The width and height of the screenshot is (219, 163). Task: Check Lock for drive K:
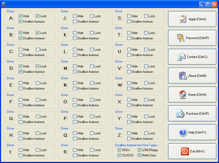92,33
